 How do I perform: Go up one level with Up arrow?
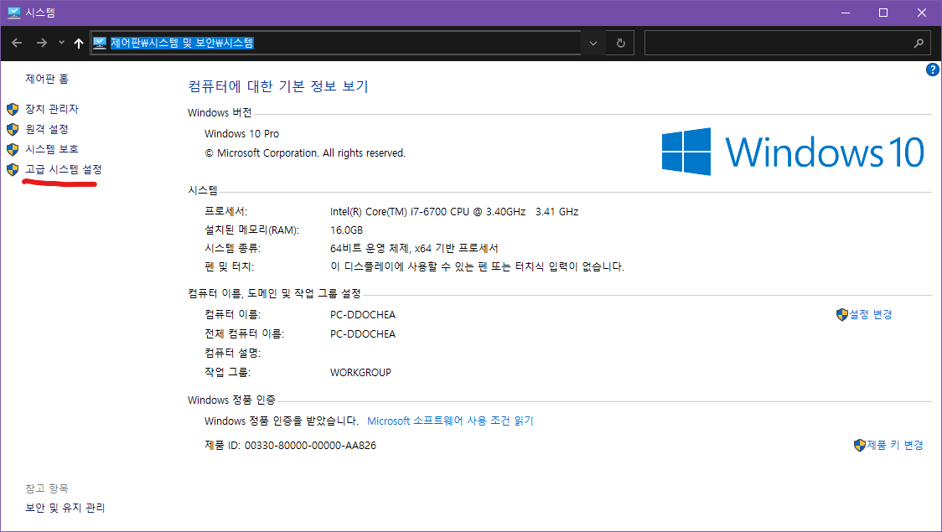(x=79, y=43)
